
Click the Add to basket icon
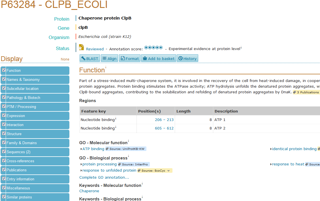point(145,59)
